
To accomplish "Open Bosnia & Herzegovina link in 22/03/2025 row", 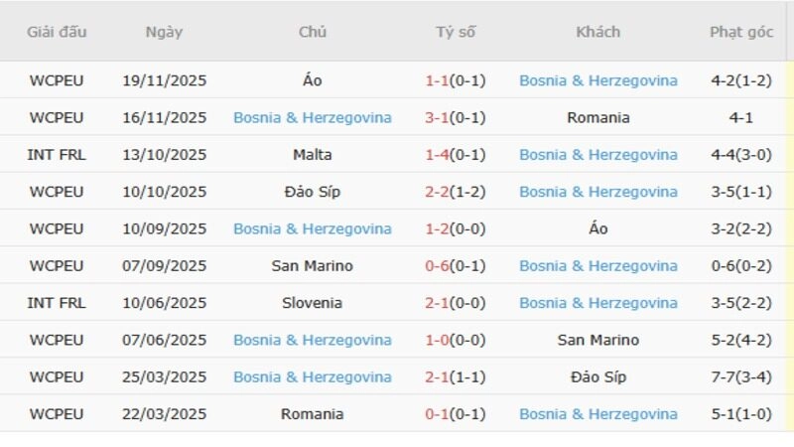I will (598, 414).
